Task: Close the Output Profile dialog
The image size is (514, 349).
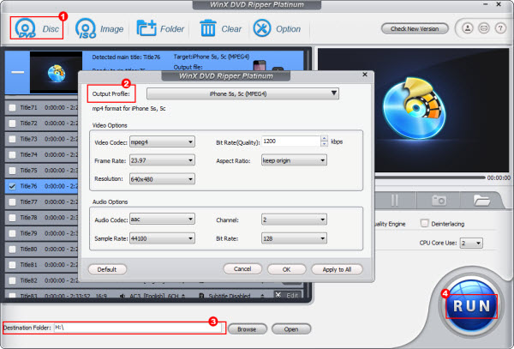Action: pos(365,75)
